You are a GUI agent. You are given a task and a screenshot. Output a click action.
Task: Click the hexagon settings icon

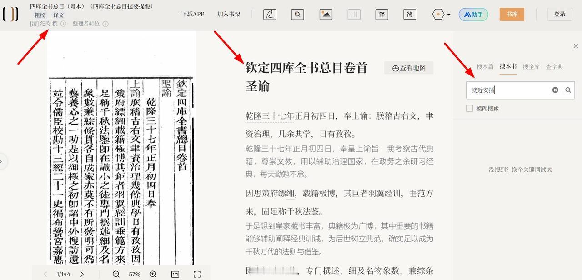click(x=438, y=15)
